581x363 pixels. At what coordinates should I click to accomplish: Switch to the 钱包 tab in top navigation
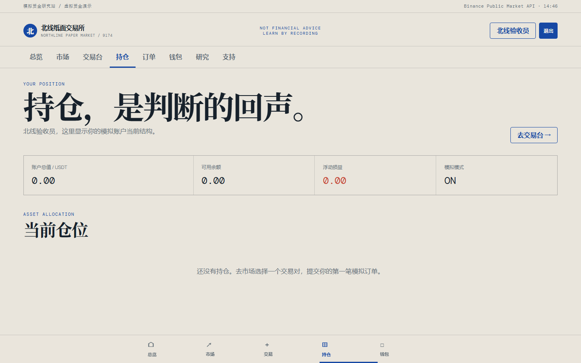176,57
